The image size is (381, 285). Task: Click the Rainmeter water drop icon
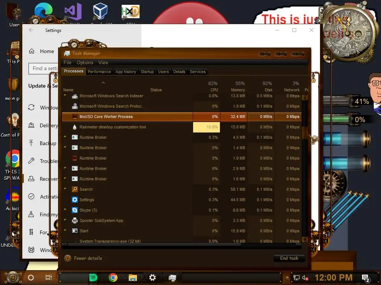(74, 127)
